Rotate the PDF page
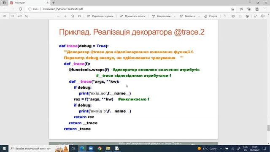This screenshot has width=270, height=152. pos(72,16)
